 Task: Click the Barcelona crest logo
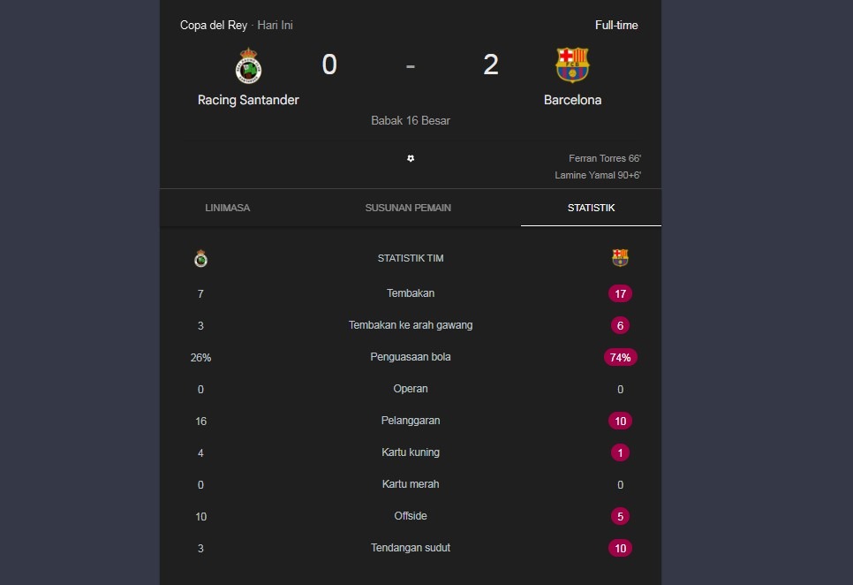coord(572,65)
